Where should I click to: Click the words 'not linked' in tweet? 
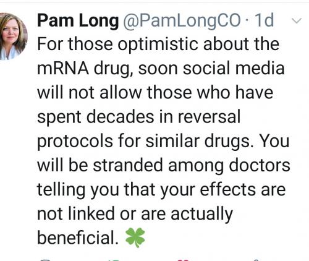(76, 213)
